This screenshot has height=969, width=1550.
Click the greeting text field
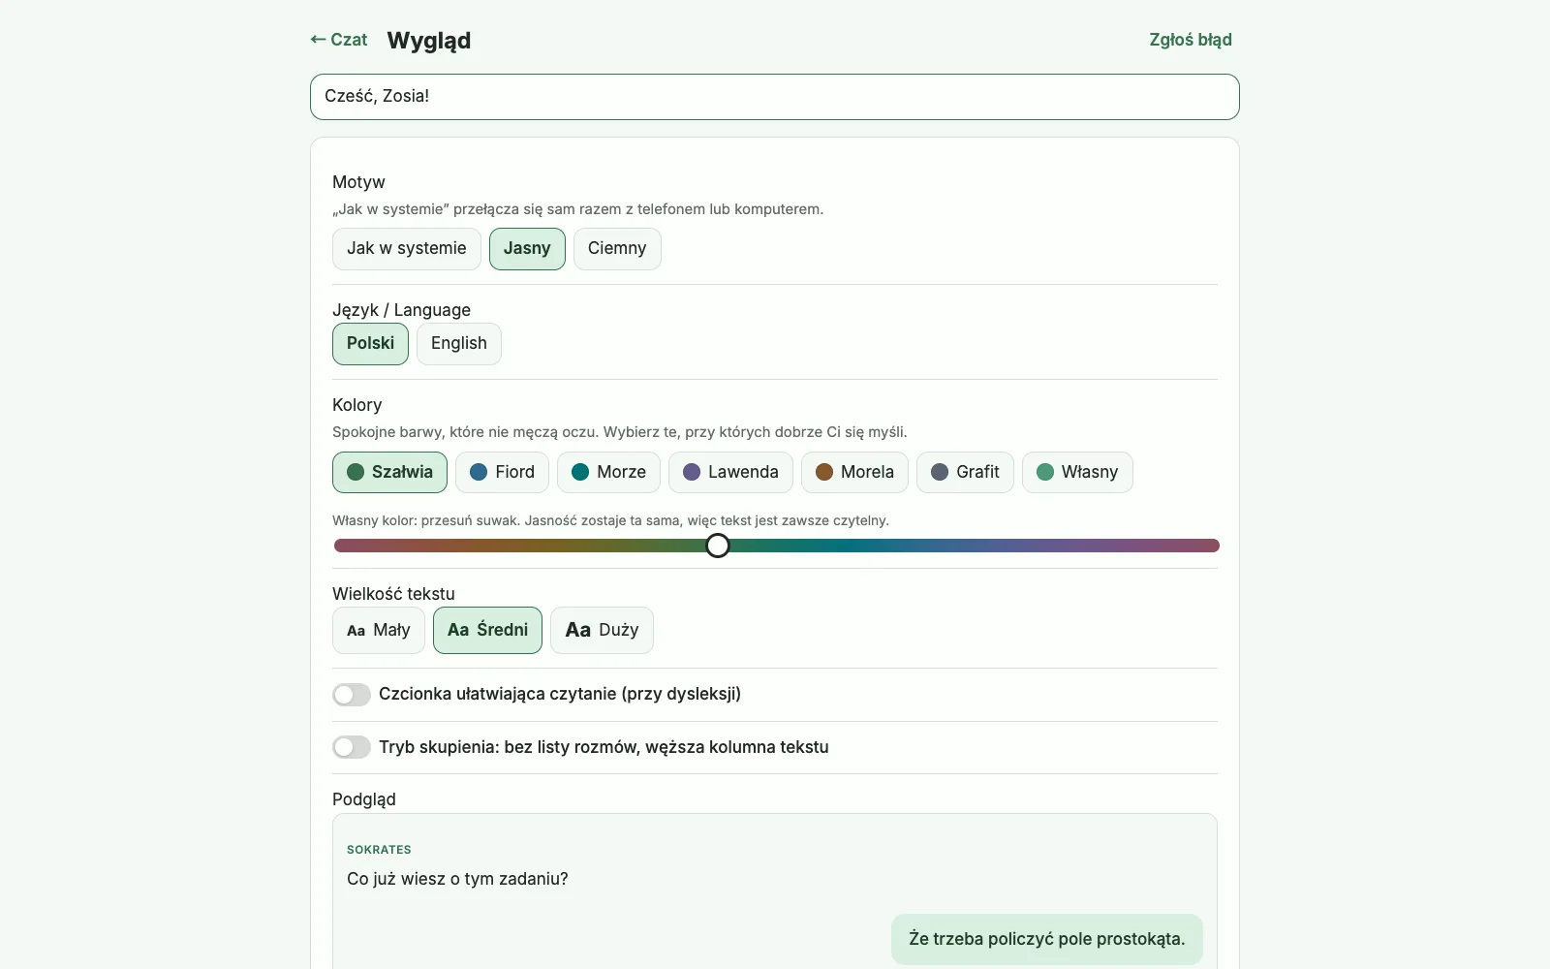coord(775,97)
